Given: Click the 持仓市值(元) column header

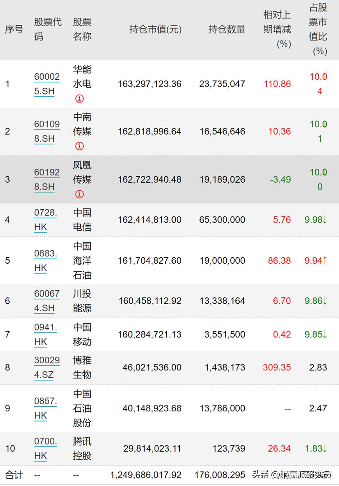Looking at the screenshot, I should [x=155, y=30].
